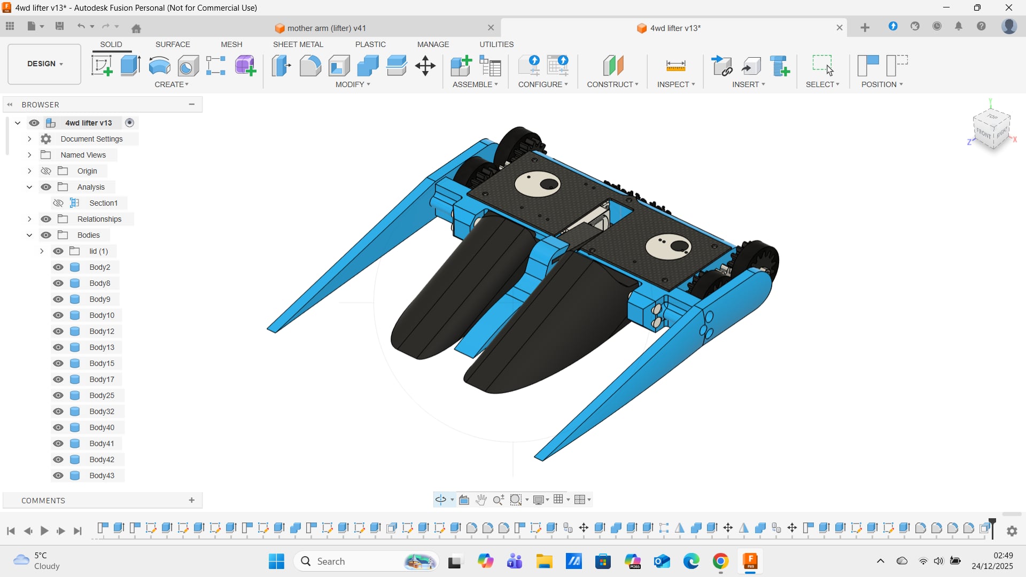This screenshot has height=577, width=1026.
Task: Select the Pan hand icon
Action: tap(481, 500)
